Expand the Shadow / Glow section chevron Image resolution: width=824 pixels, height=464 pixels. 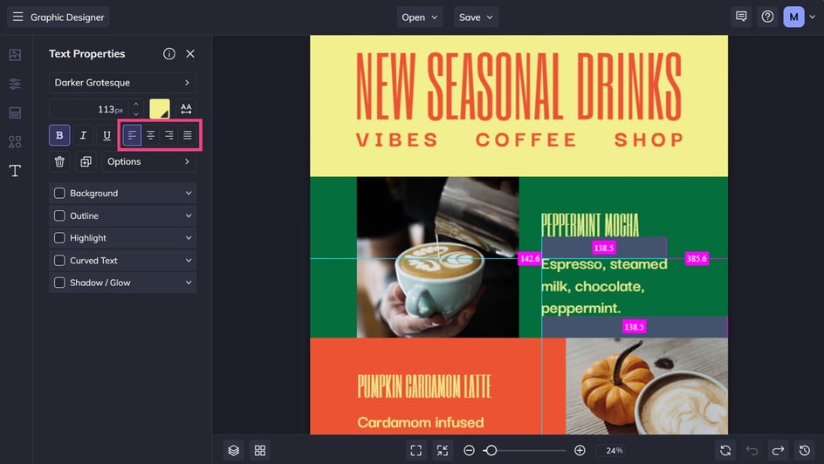coord(189,283)
